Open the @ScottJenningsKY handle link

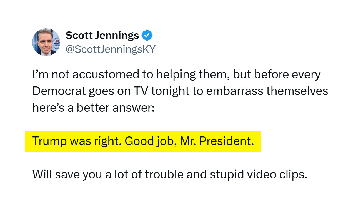point(110,49)
